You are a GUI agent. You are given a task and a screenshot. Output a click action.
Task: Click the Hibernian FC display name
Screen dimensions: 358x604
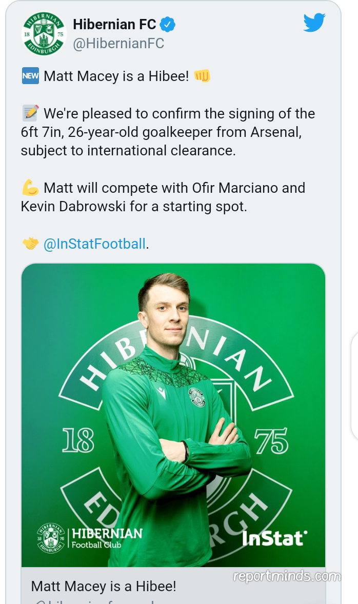point(114,24)
